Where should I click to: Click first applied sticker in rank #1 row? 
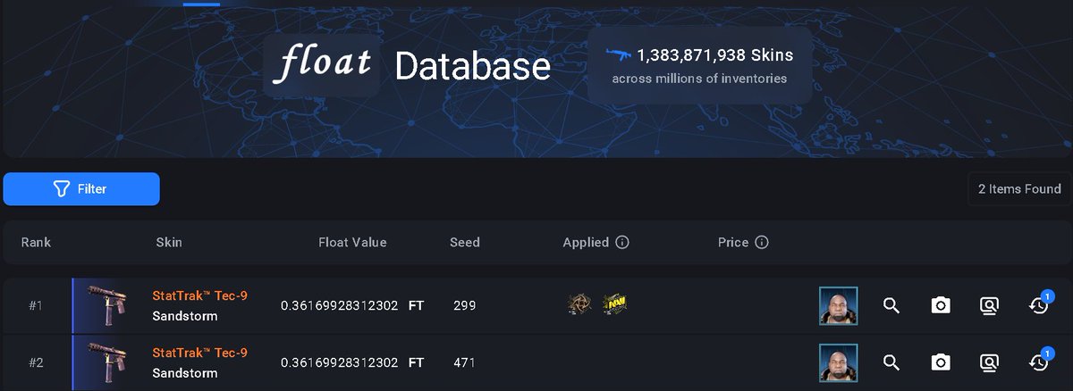[579, 305]
